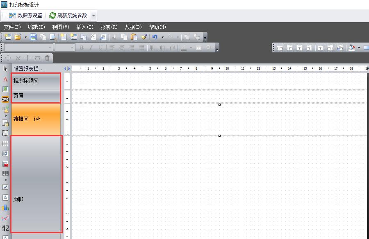Viewport: 369px width, 239px height.
Task: Select the SVG component tool
Action: pos(5,99)
